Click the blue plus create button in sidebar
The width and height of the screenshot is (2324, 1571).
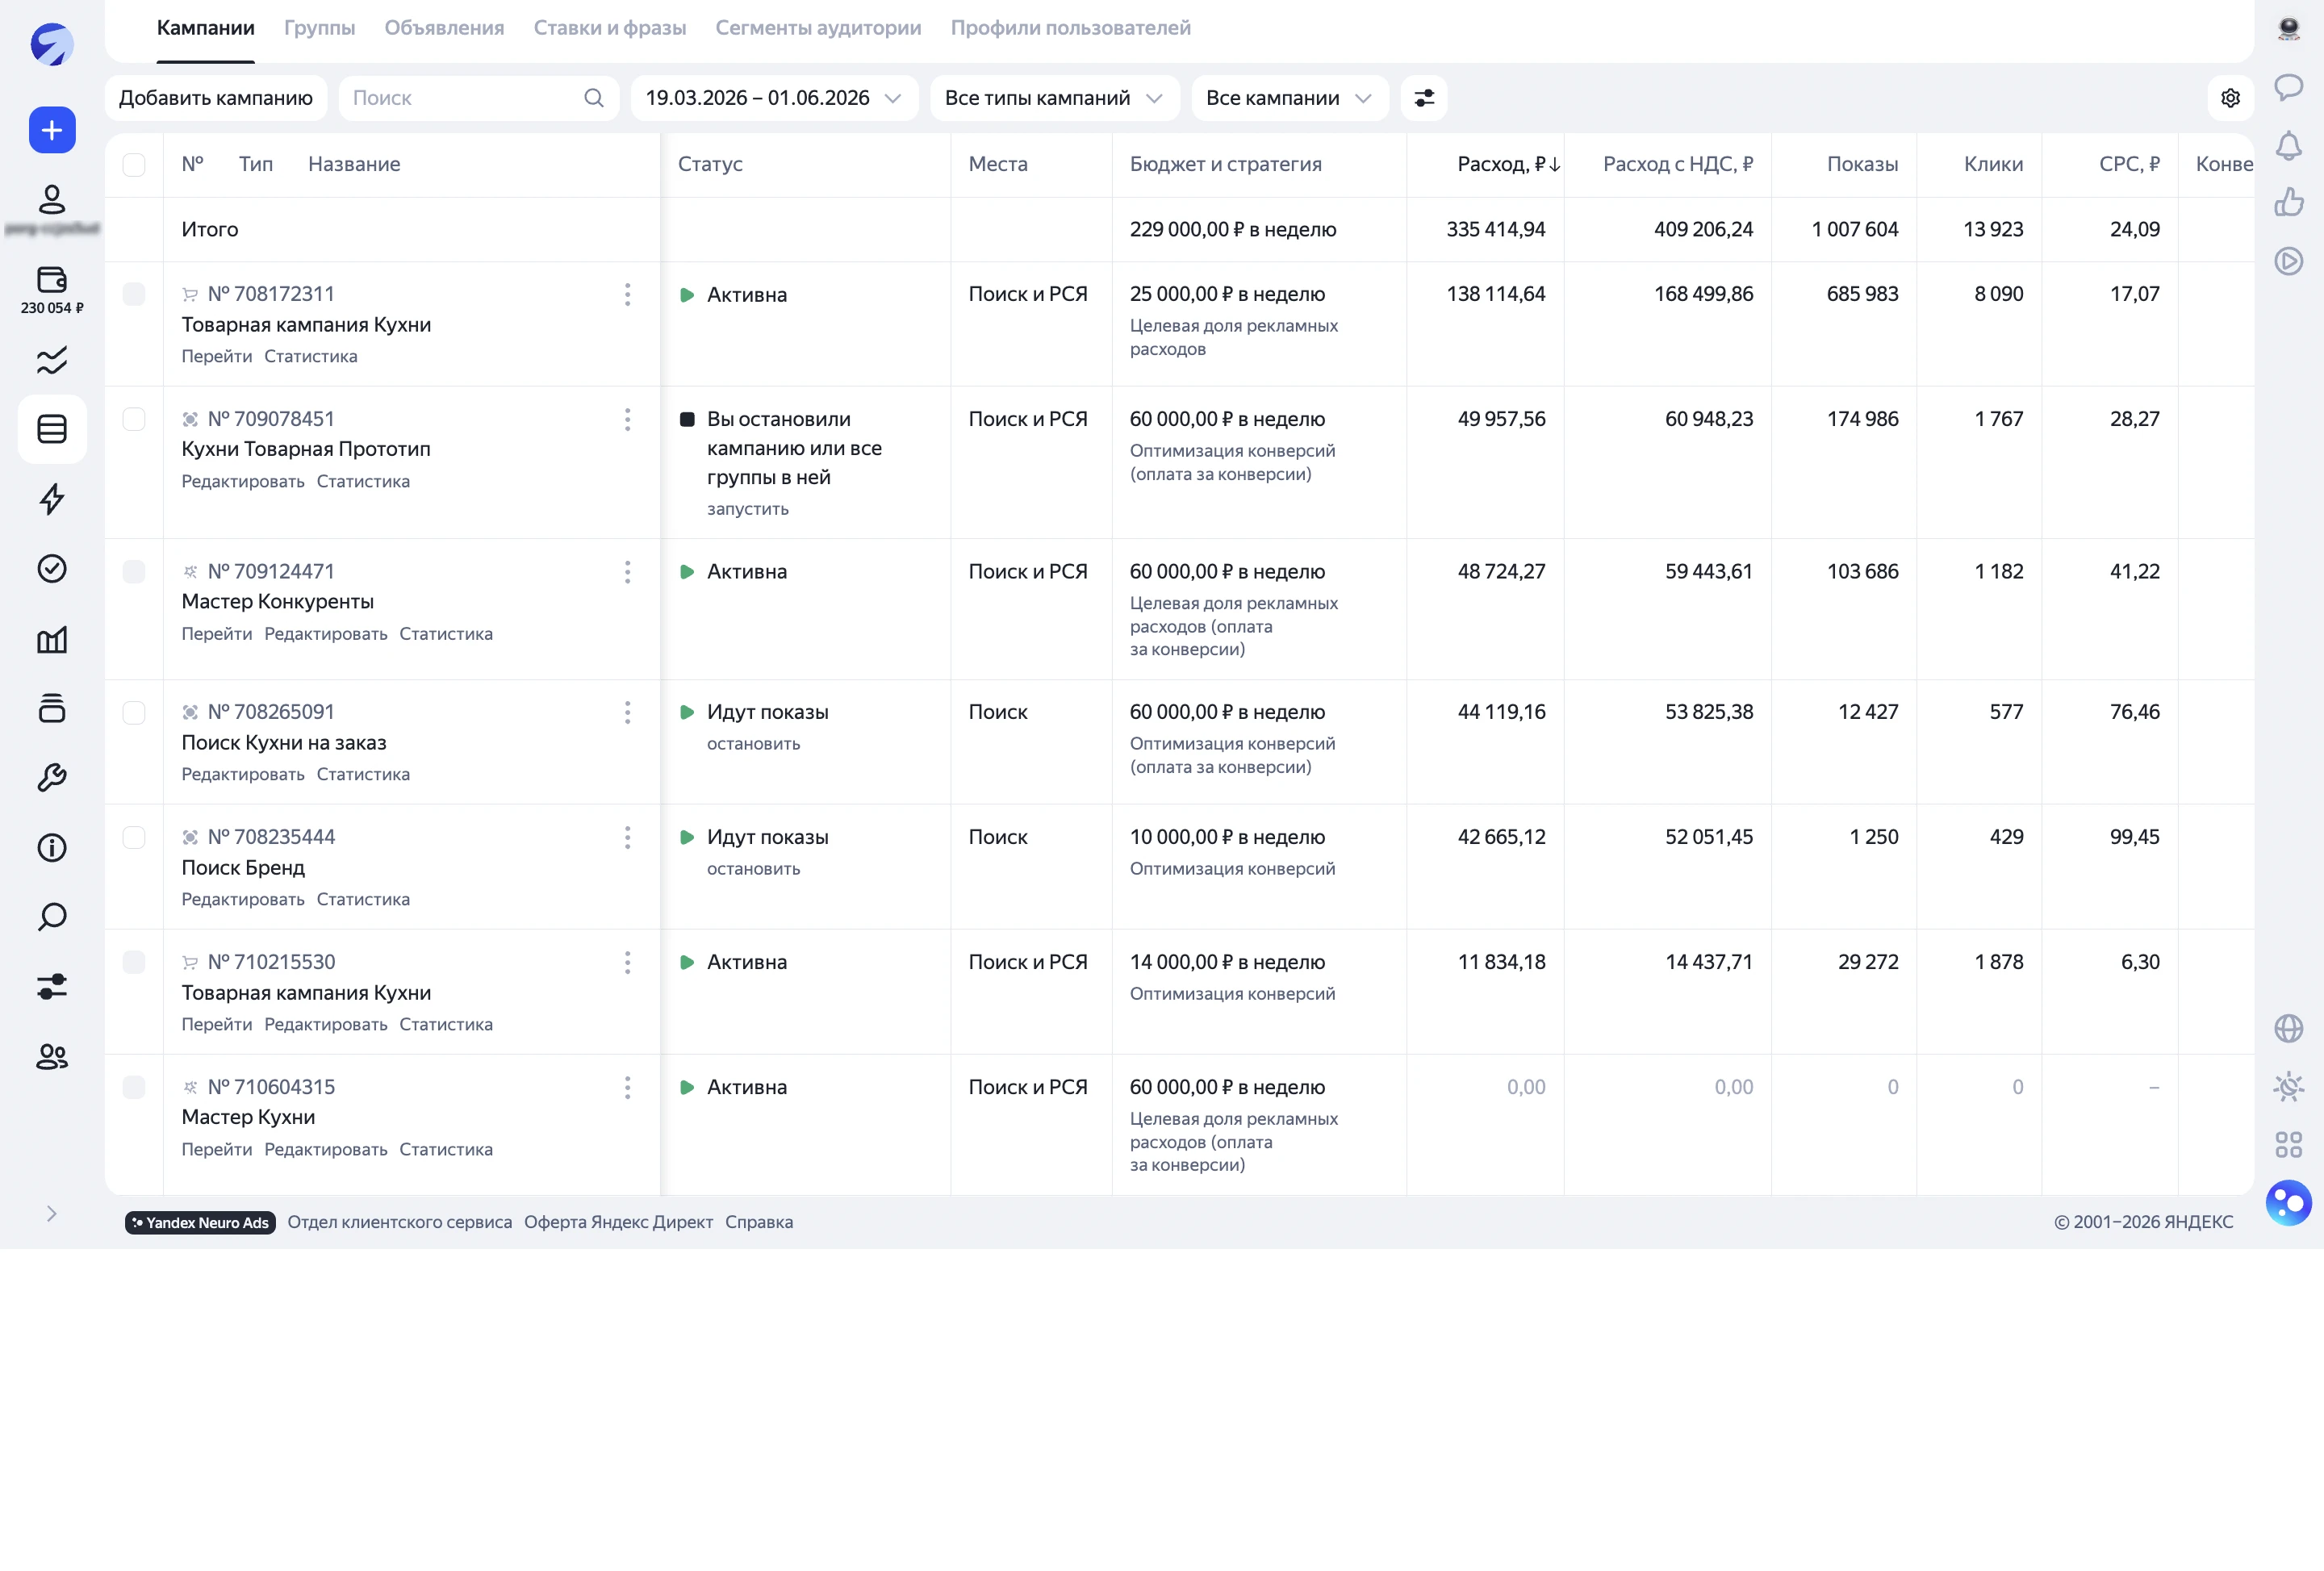tap(52, 130)
